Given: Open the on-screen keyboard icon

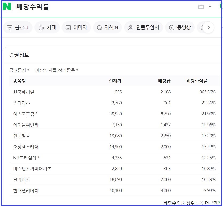Looking at the screenshot, I should pyautogui.click(x=201, y=6).
